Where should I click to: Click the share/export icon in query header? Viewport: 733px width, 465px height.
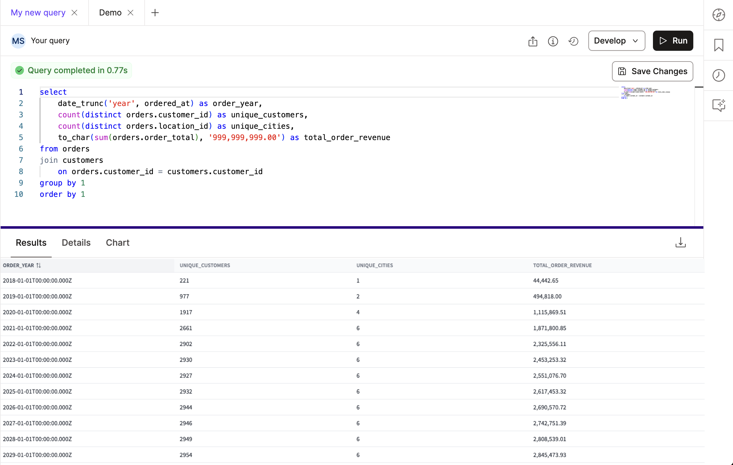click(533, 41)
